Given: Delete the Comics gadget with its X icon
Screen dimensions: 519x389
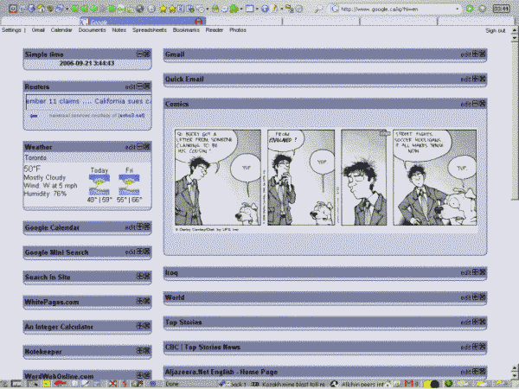Looking at the screenshot, I should (x=483, y=104).
